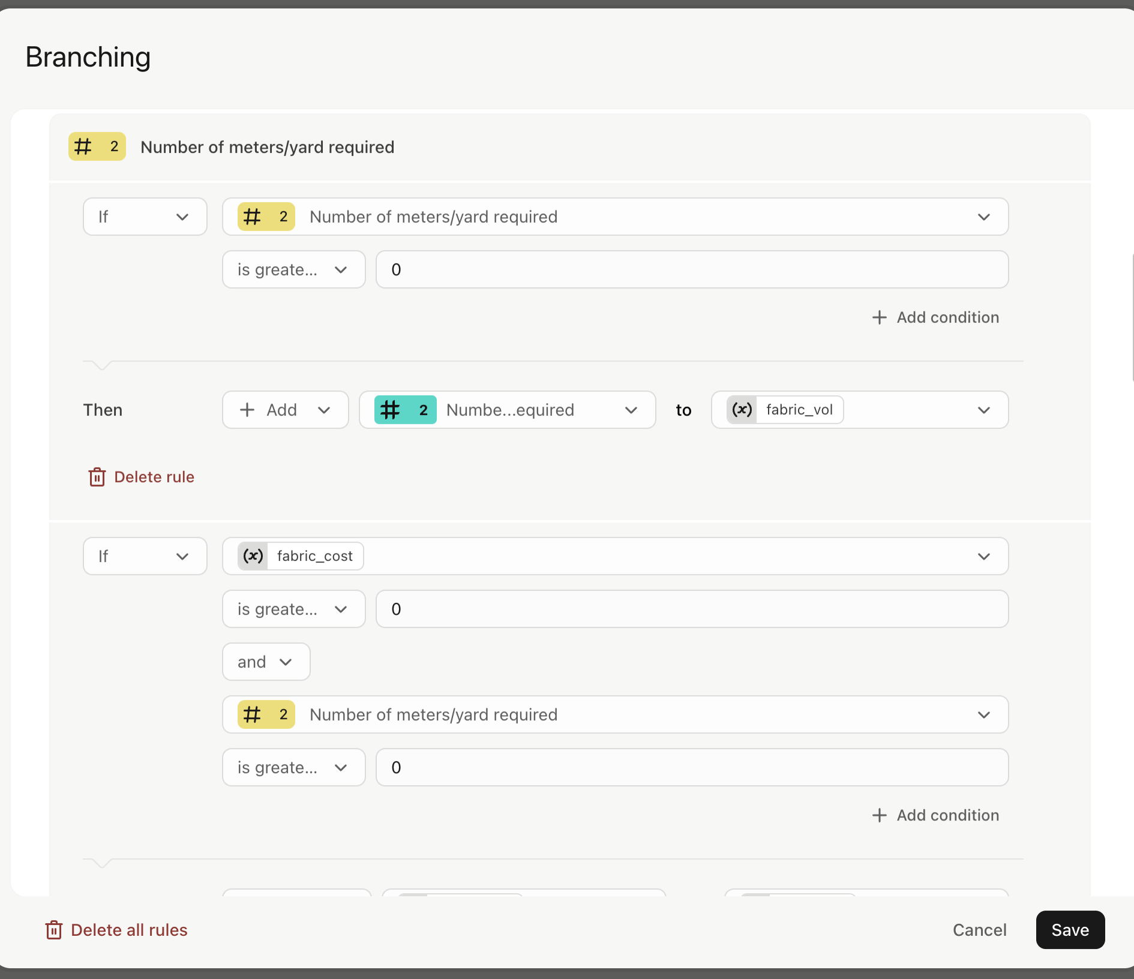Click the Save button
Screen dimensions: 1134x979
(1070, 930)
